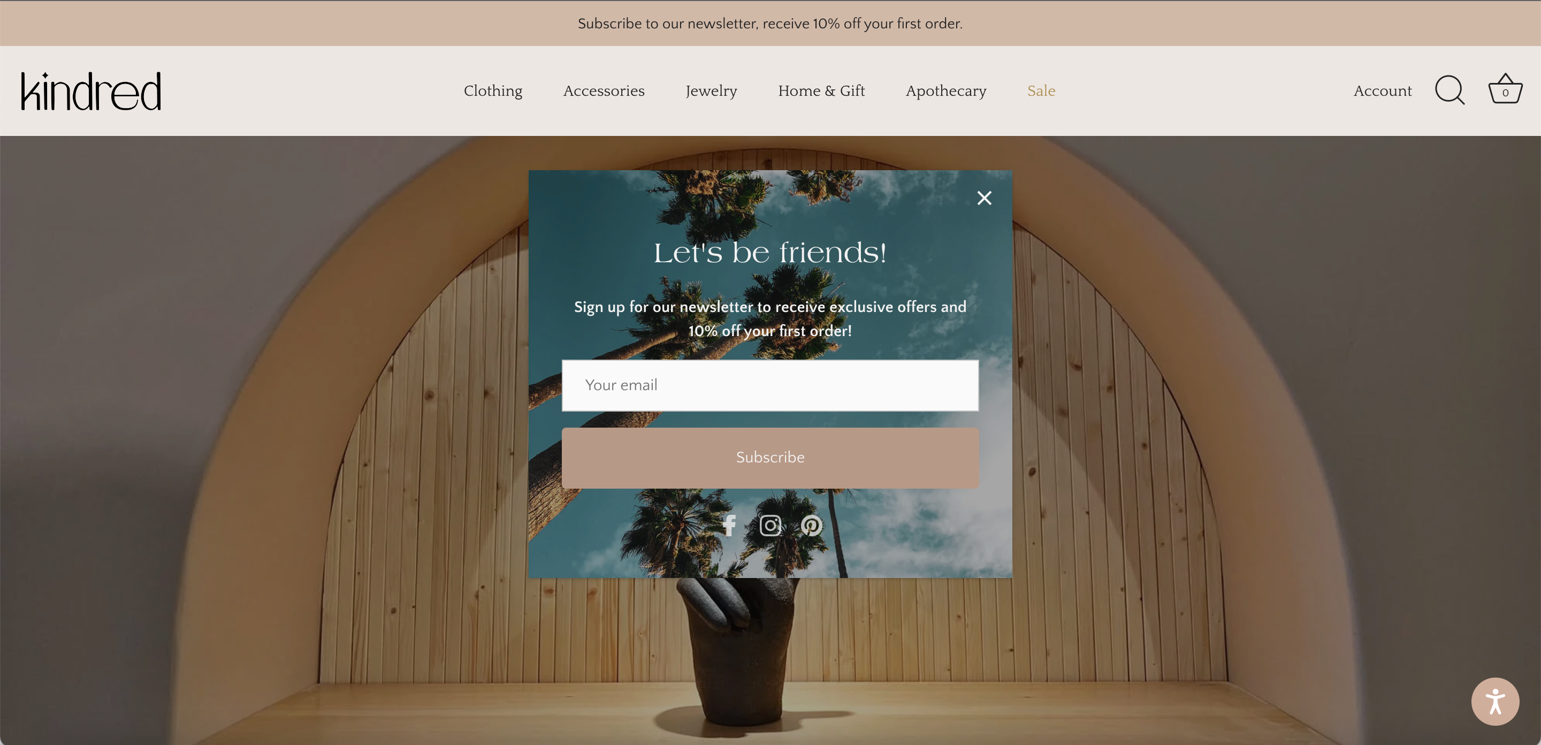
Task: Visit the Facebook icon in popup
Action: coord(729,526)
